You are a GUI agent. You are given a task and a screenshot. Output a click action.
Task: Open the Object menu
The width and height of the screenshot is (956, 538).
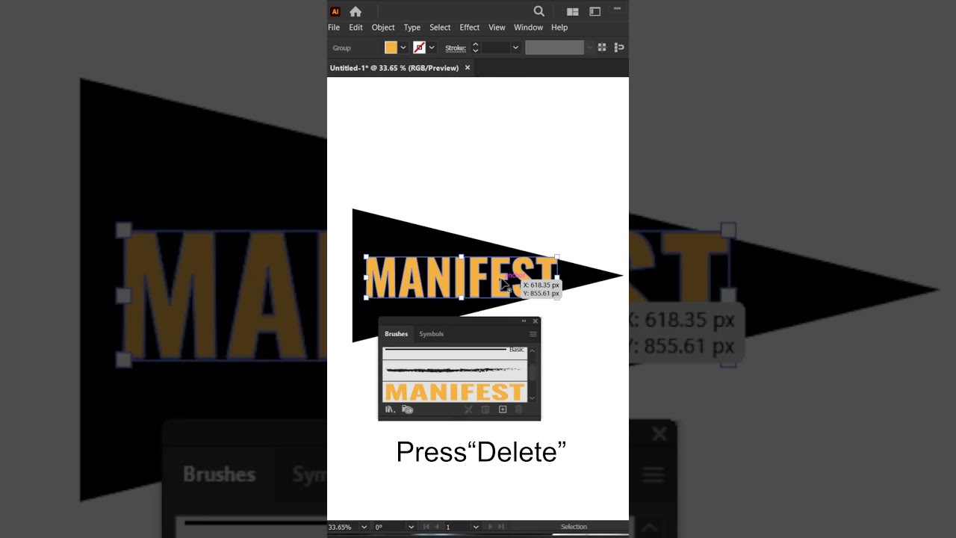[383, 28]
